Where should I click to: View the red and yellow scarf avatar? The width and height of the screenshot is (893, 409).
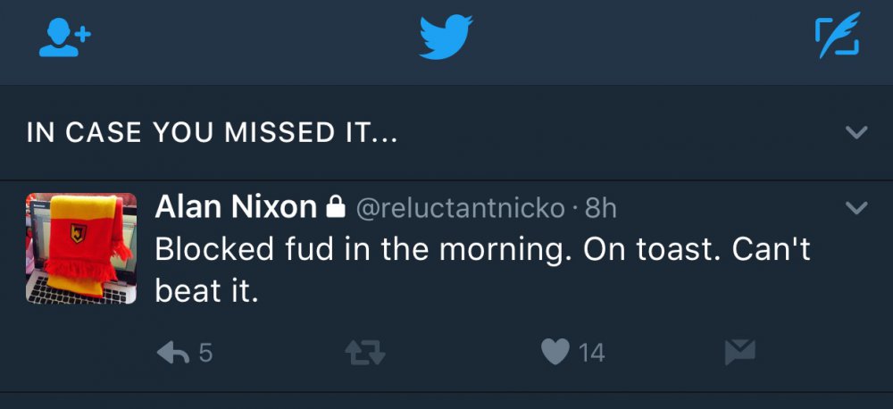coord(81,248)
